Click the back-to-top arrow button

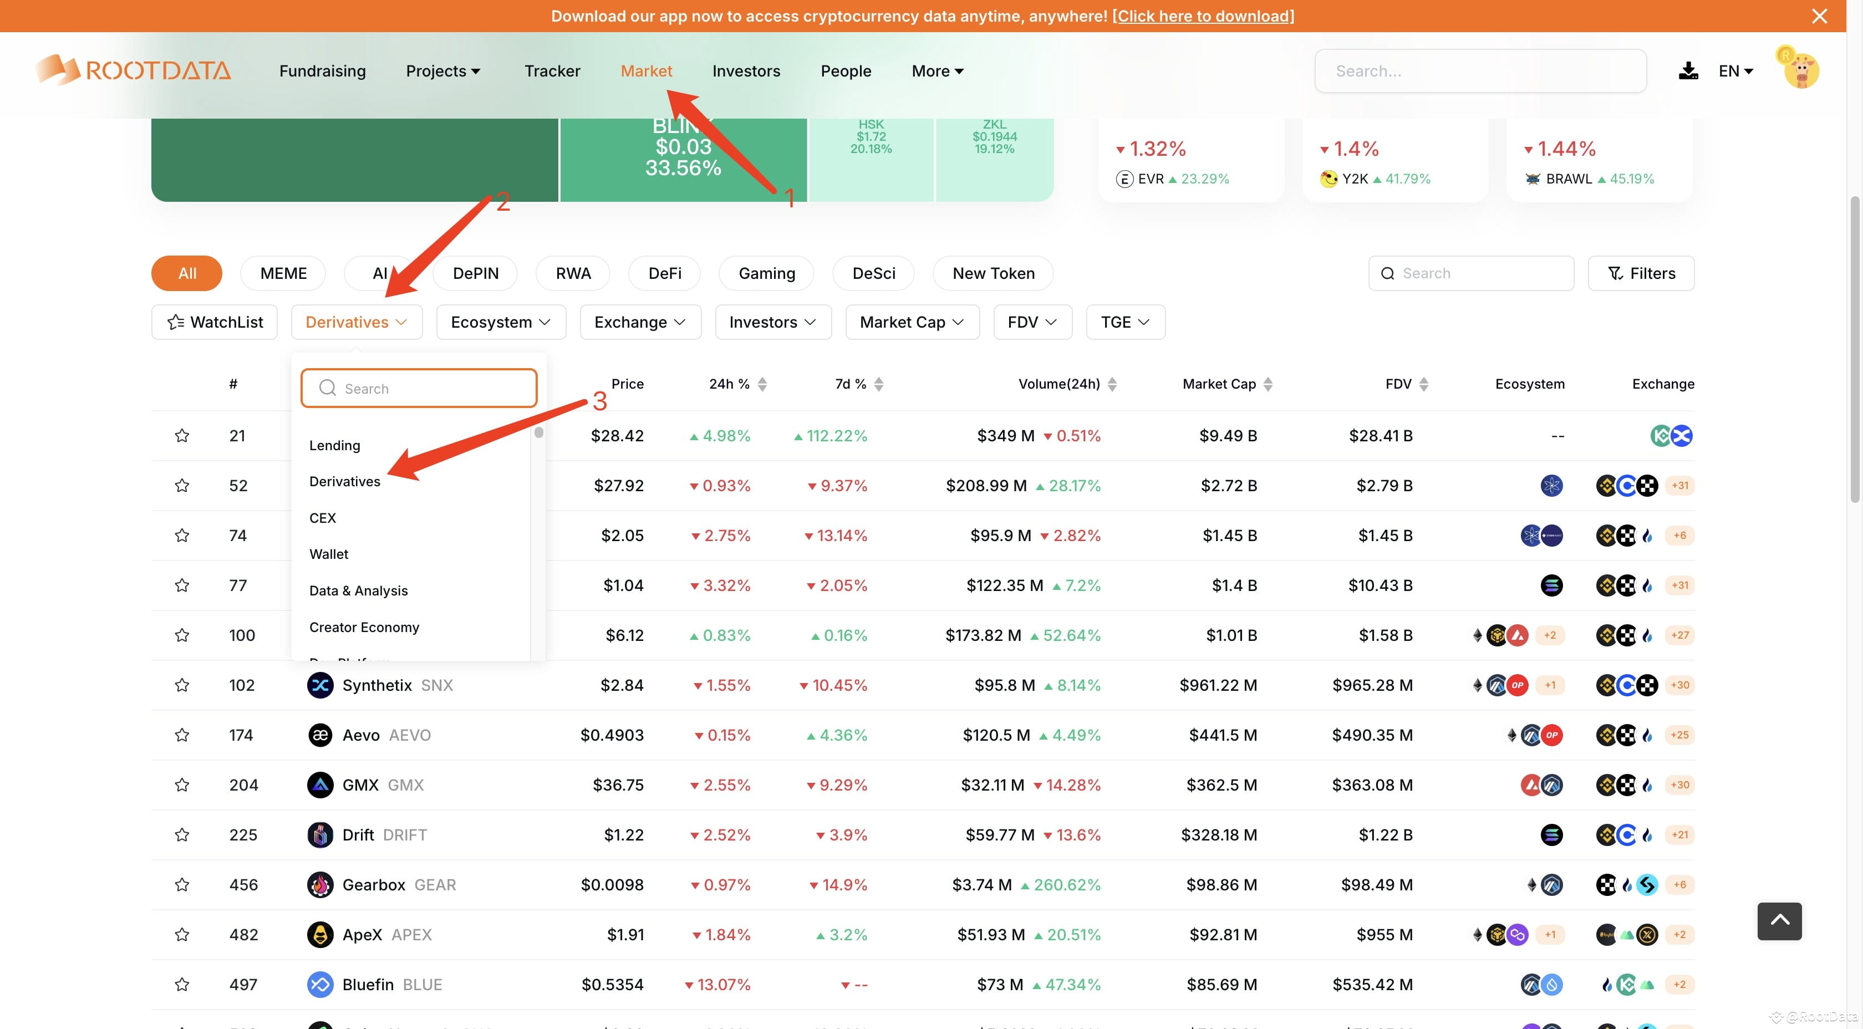pos(1779,921)
